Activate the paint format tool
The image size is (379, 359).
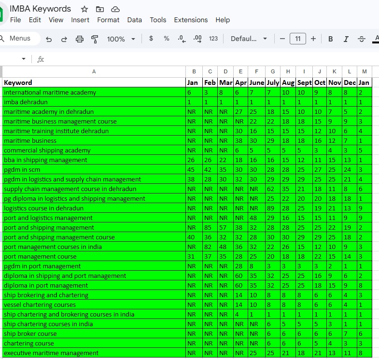[x=95, y=39]
